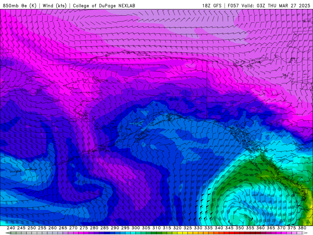Select the 255 color scale label
Image resolution: width=313 pixels, height=235 pixels.
tap(42, 228)
